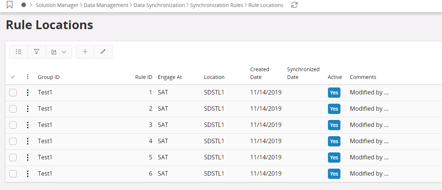The height and width of the screenshot is (190, 442).
Task: Click the Yes active badge for Rule ID 2
Action: click(334, 109)
